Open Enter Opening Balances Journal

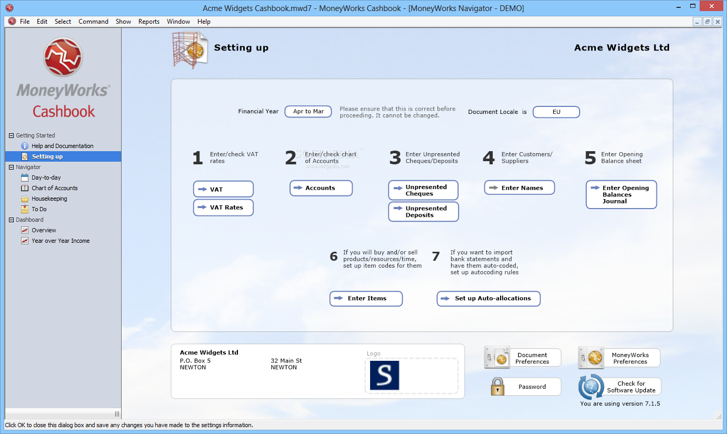(621, 194)
